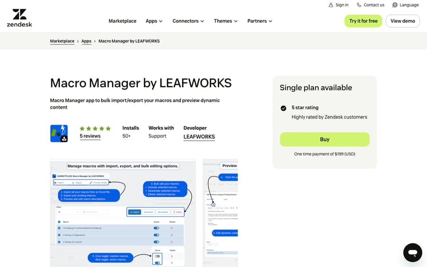Open the LEAFWORKS developer link
The height and width of the screenshot is (267, 427).
tap(199, 137)
